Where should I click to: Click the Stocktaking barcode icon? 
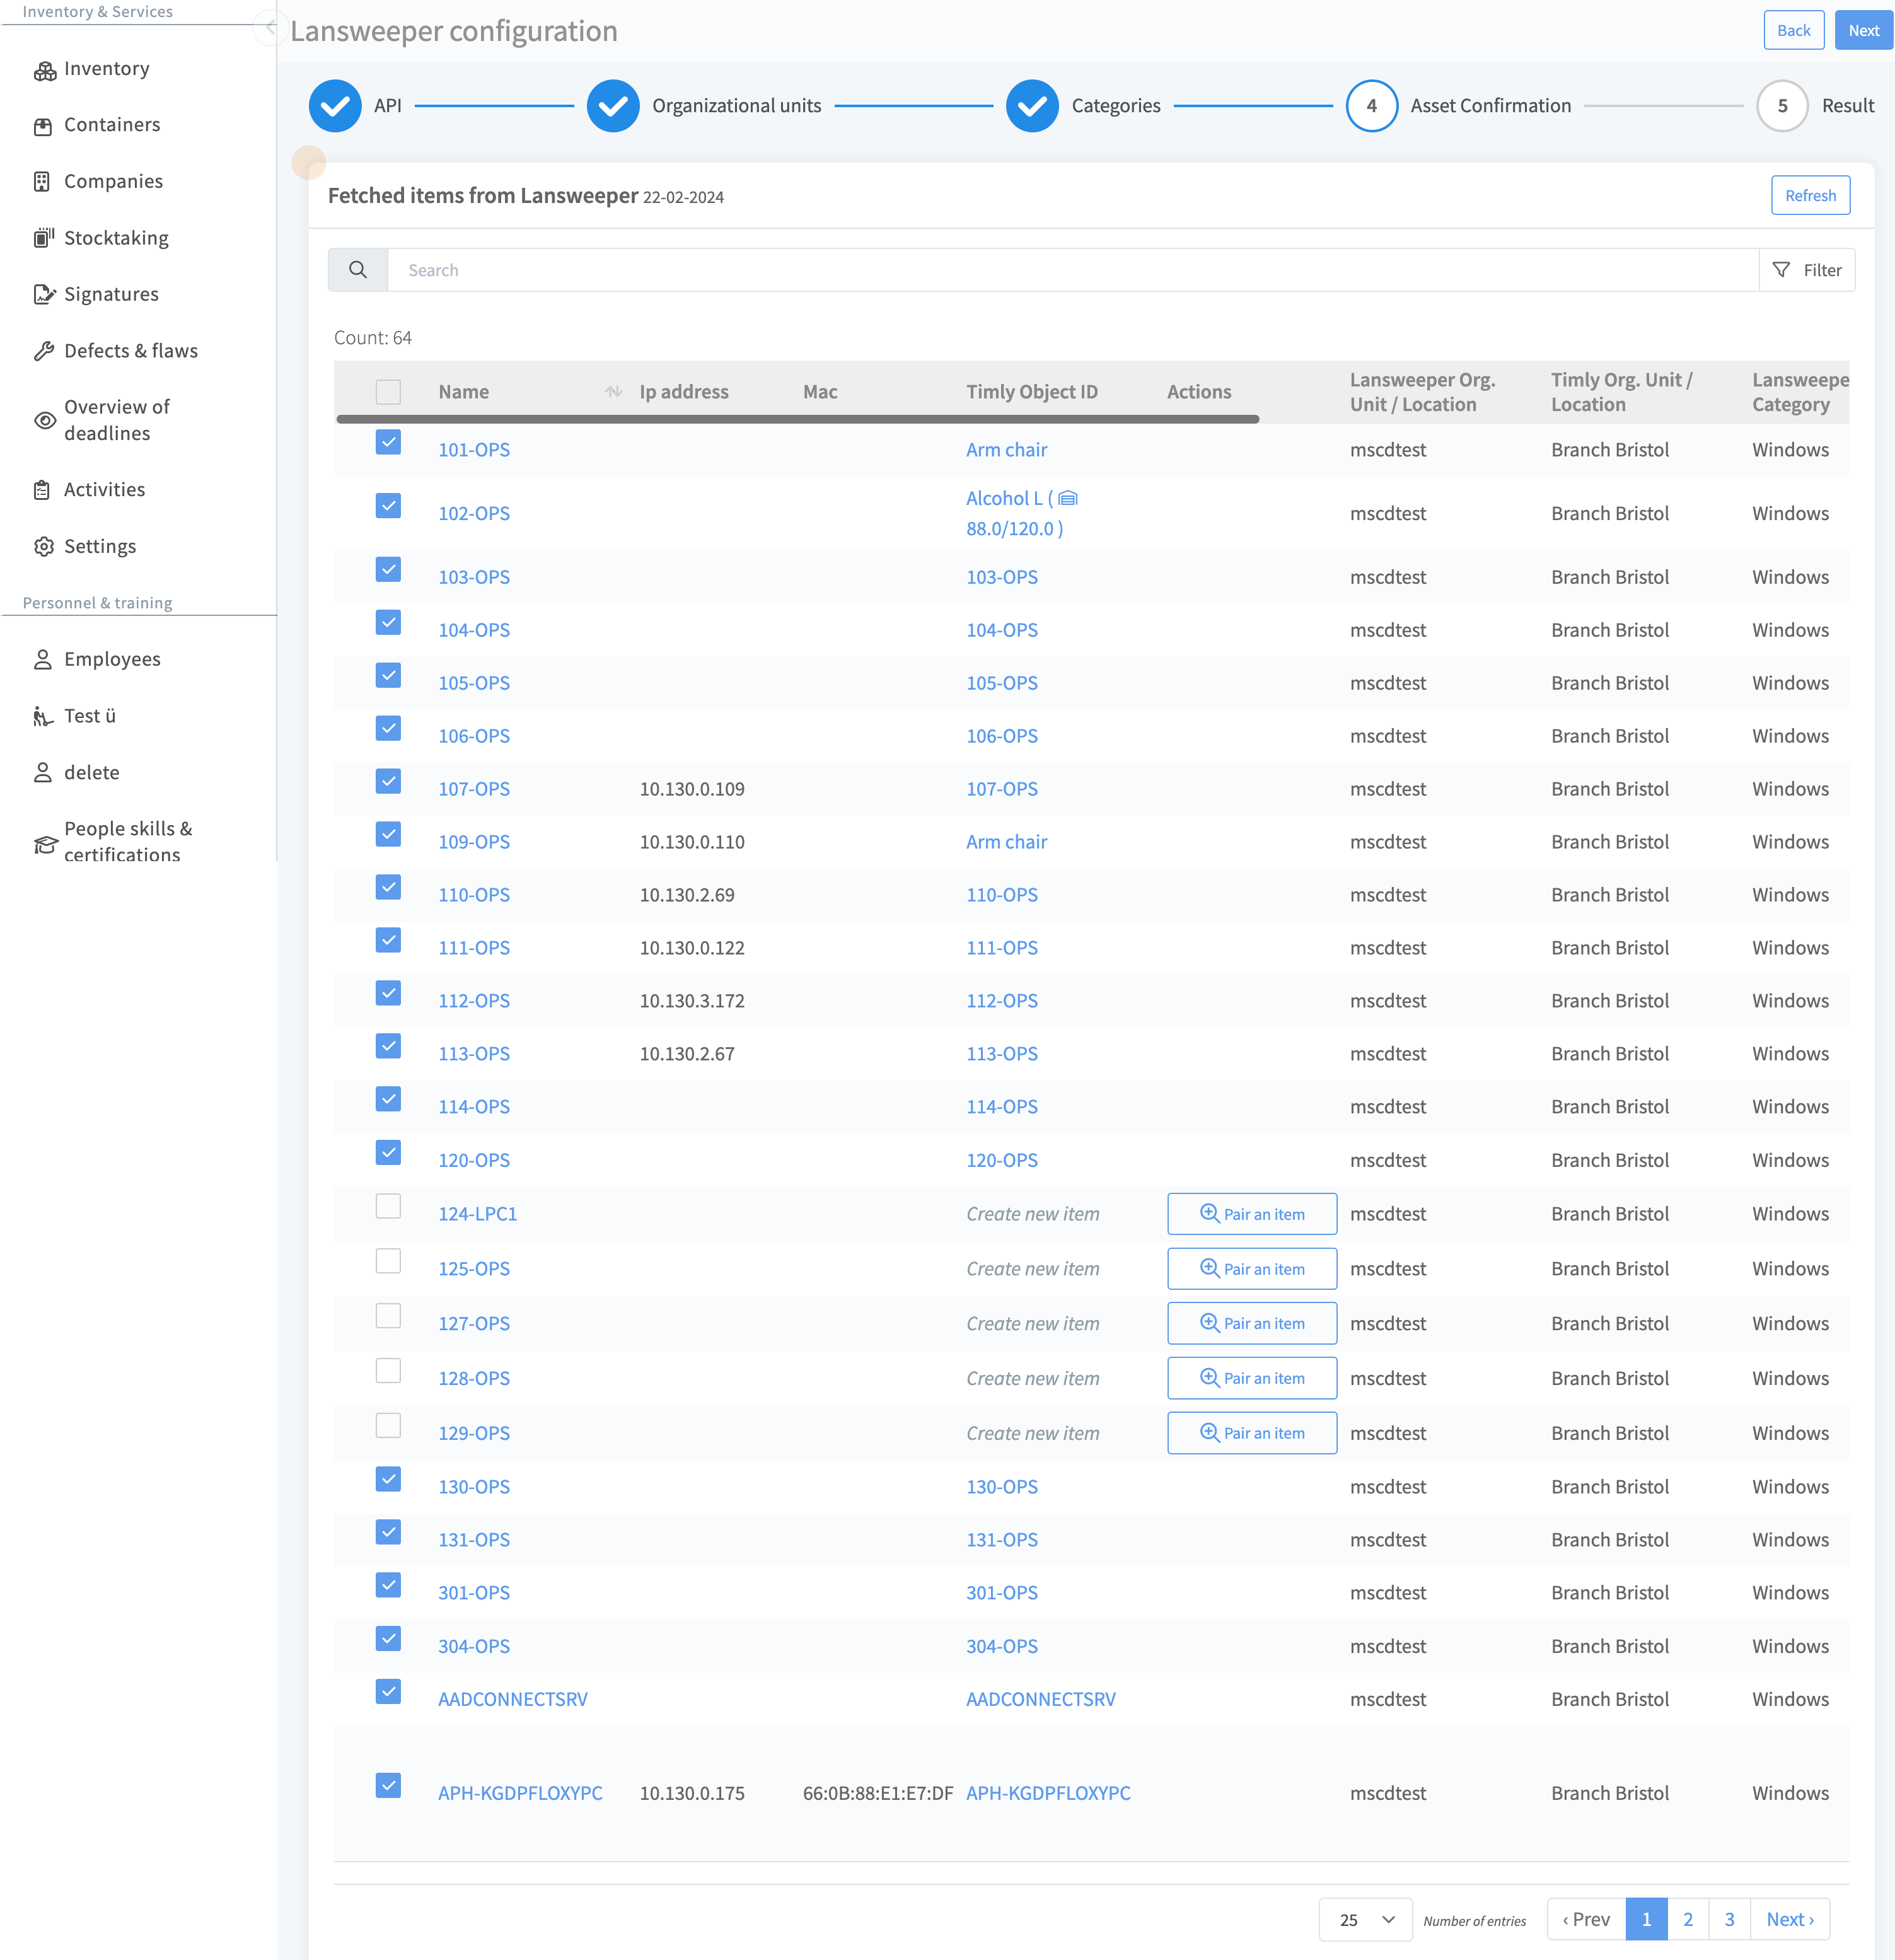[43, 238]
